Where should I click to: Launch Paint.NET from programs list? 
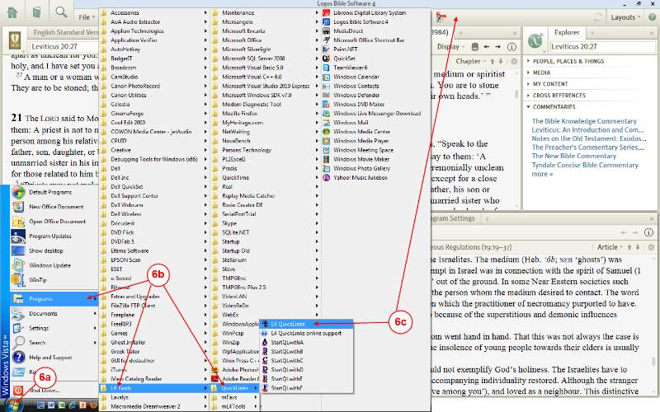point(345,49)
